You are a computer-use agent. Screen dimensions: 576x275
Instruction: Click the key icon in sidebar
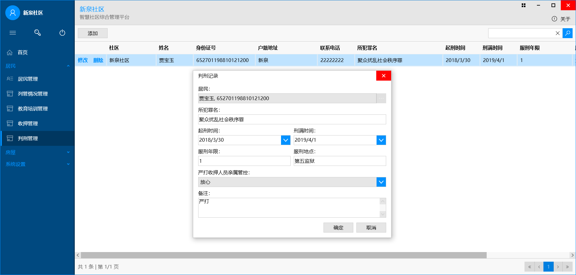point(38,33)
